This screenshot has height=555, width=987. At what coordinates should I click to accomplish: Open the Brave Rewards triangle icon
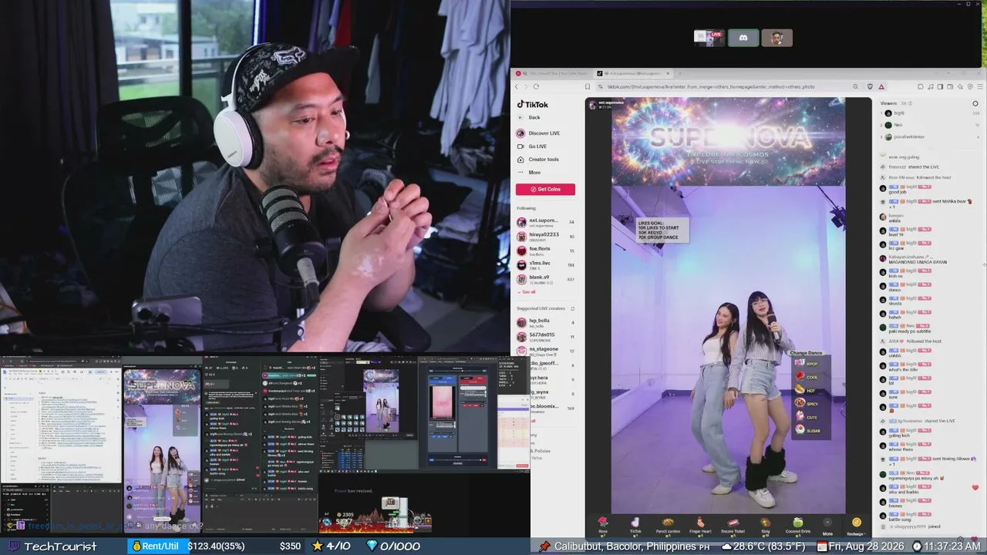click(880, 86)
